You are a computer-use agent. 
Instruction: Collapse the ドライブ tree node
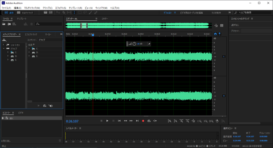3,49
